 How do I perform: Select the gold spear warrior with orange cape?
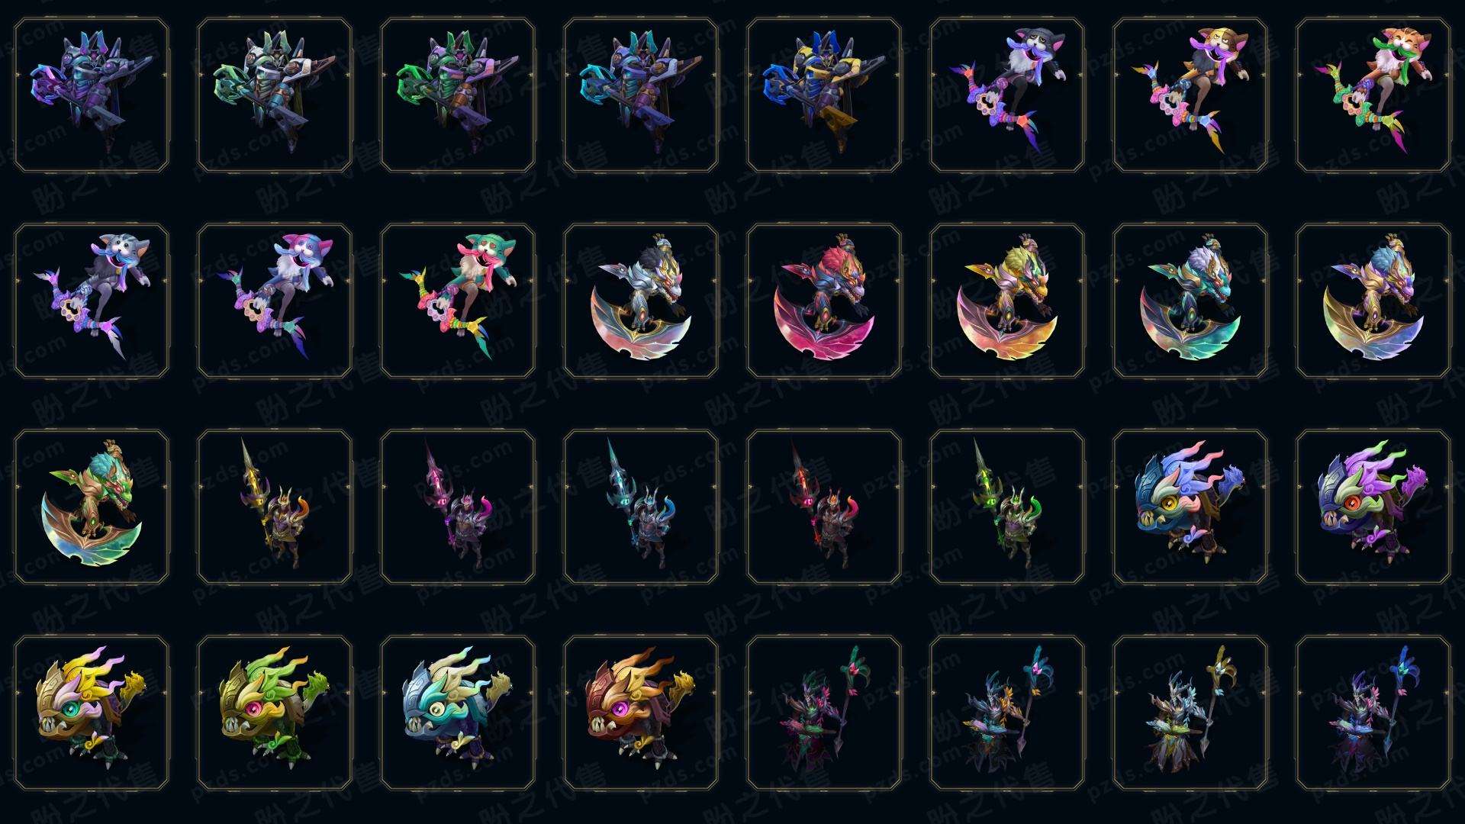coord(275,507)
